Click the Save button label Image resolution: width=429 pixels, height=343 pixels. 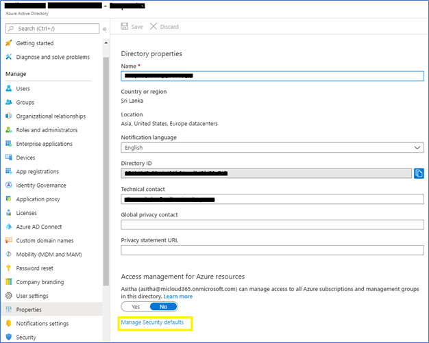pyautogui.click(x=137, y=27)
